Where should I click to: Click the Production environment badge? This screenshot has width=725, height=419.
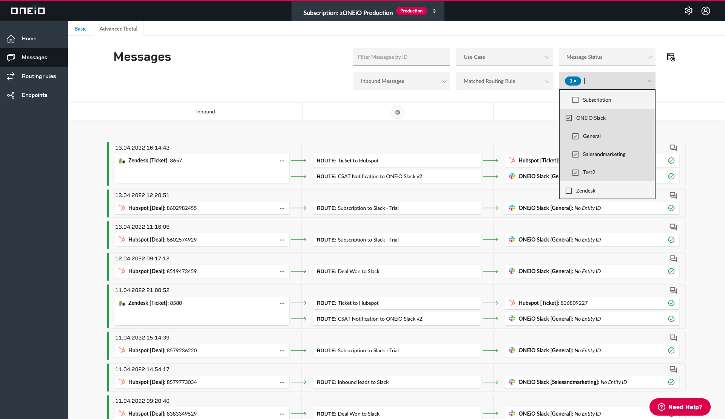coord(411,11)
